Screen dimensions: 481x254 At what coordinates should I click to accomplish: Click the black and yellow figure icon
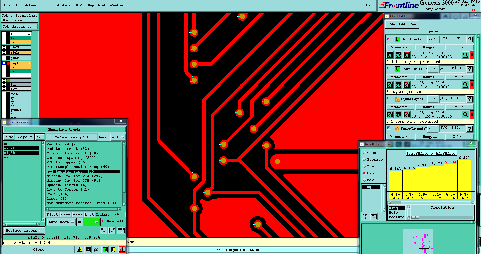[79, 250]
